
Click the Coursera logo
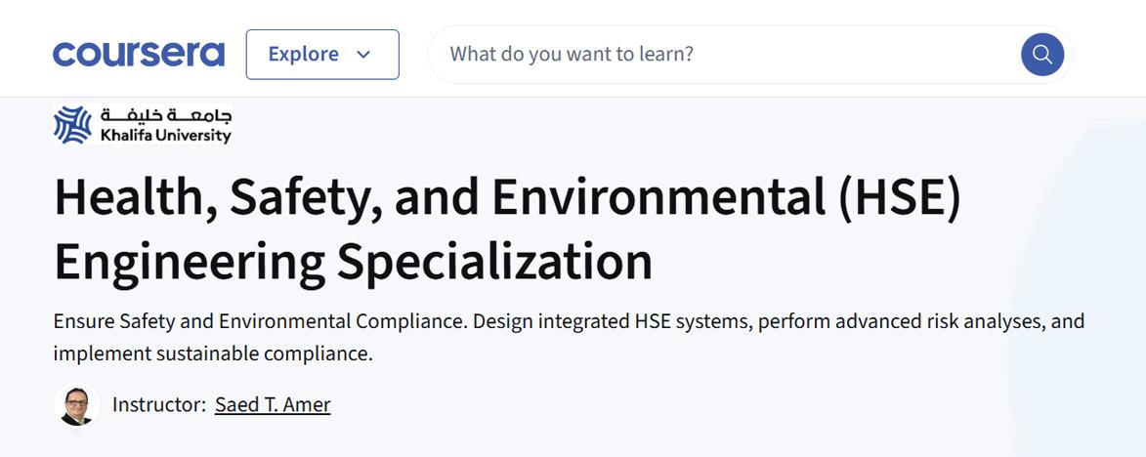(x=138, y=54)
